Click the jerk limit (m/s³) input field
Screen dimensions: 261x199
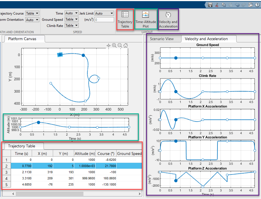pyautogui.click(x=104, y=20)
